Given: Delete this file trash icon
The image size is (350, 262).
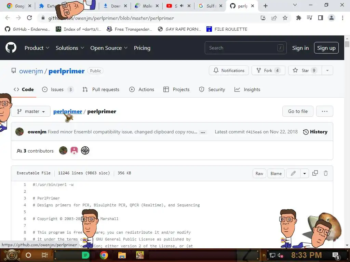Looking at the screenshot, I should pos(326,173).
